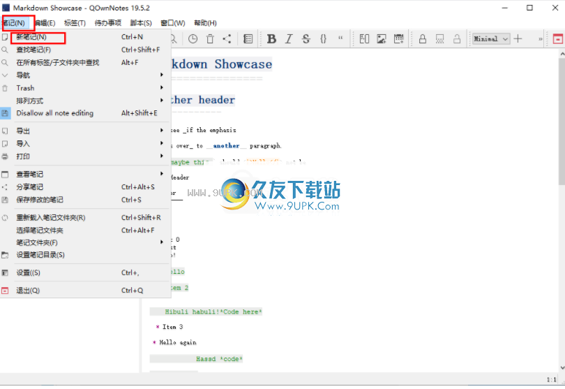Expand the 导航 submenu
The height and width of the screenshot is (389, 565).
pyautogui.click(x=85, y=75)
